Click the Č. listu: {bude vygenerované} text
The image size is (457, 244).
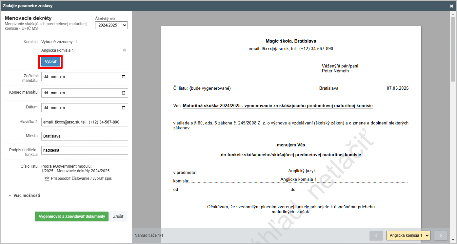tap(202, 88)
